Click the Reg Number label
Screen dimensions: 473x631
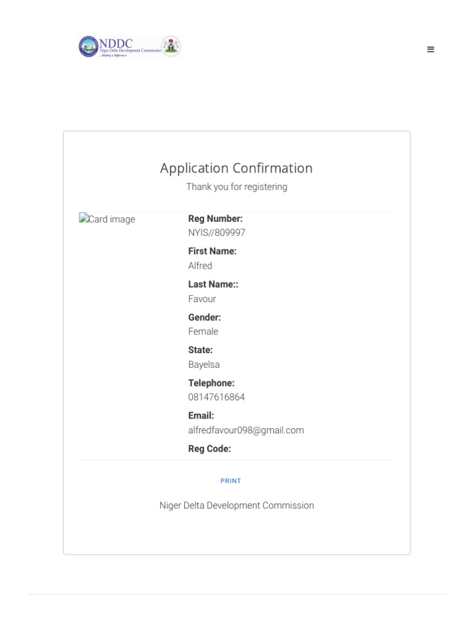pyautogui.click(x=216, y=219)
